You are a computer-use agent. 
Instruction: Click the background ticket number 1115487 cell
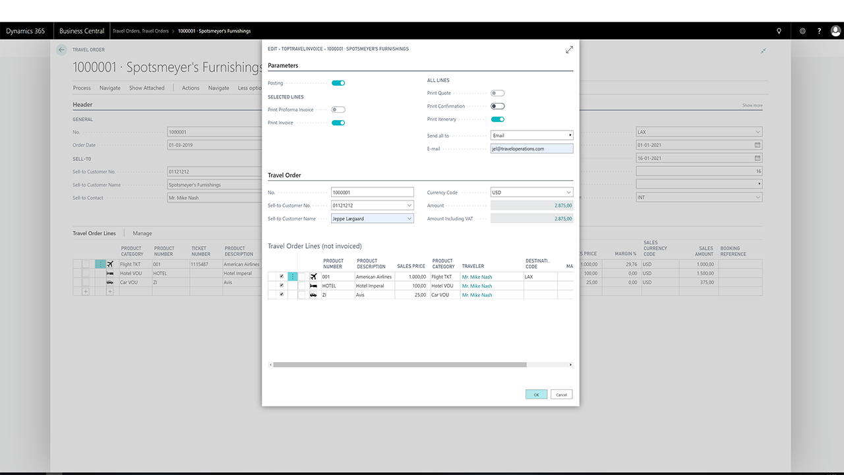coord(206,264)
